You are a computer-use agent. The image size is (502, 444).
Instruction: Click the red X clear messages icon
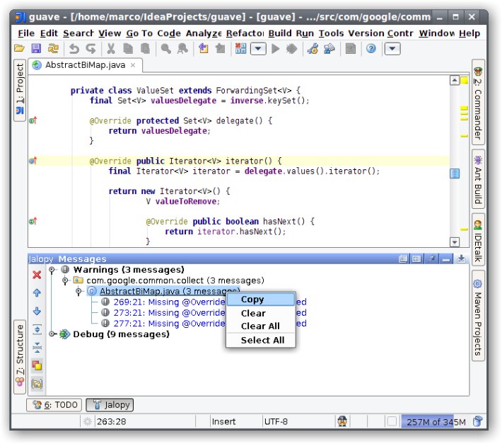[x=37, y=275]
